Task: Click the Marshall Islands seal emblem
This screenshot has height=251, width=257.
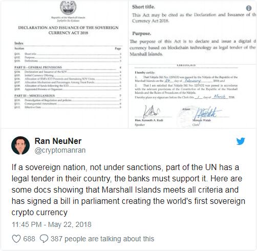Action: point(68,8)
